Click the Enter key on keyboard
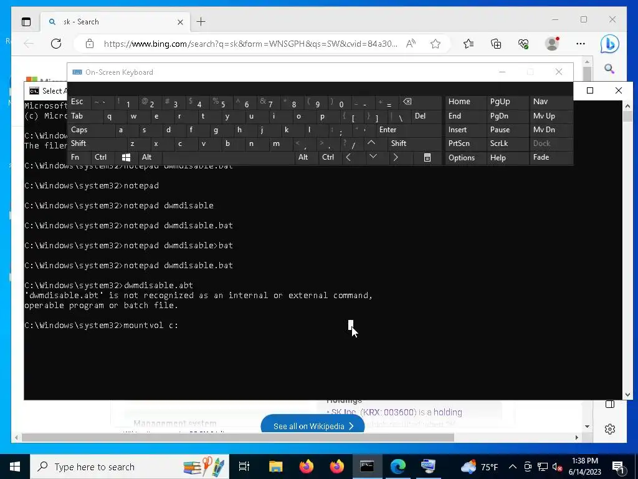638x479 pixels. [x=408, y=130]
